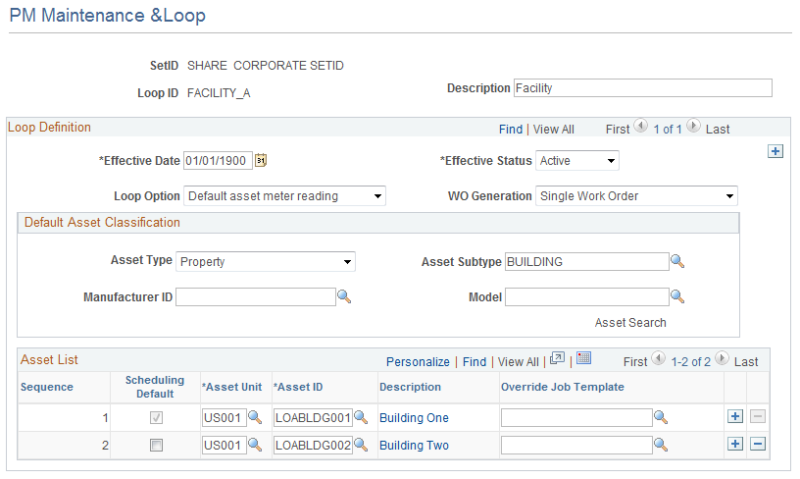Viewport: 800px width, 479px height.
Task: Sort by Scheduling Default column header
Action: click(x=155, y=387)
